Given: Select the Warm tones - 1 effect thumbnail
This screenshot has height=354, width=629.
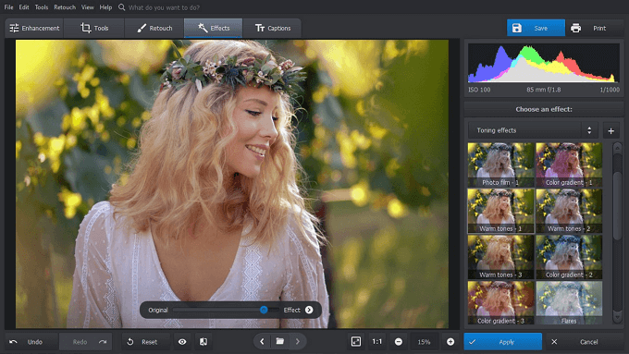Looking at the screenshot, I should (x=500, y=211).
